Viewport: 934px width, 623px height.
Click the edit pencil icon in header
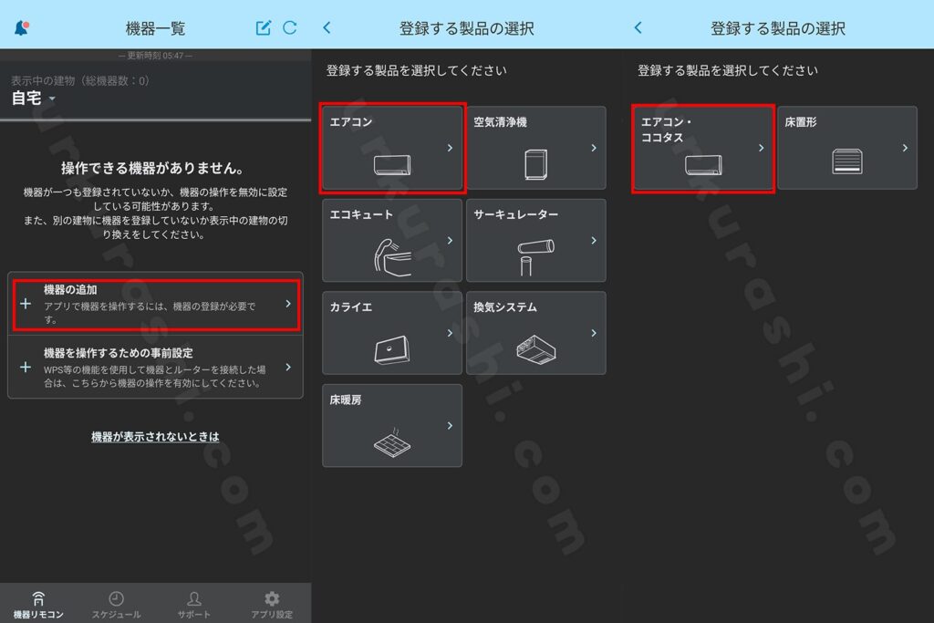[264, 27]
